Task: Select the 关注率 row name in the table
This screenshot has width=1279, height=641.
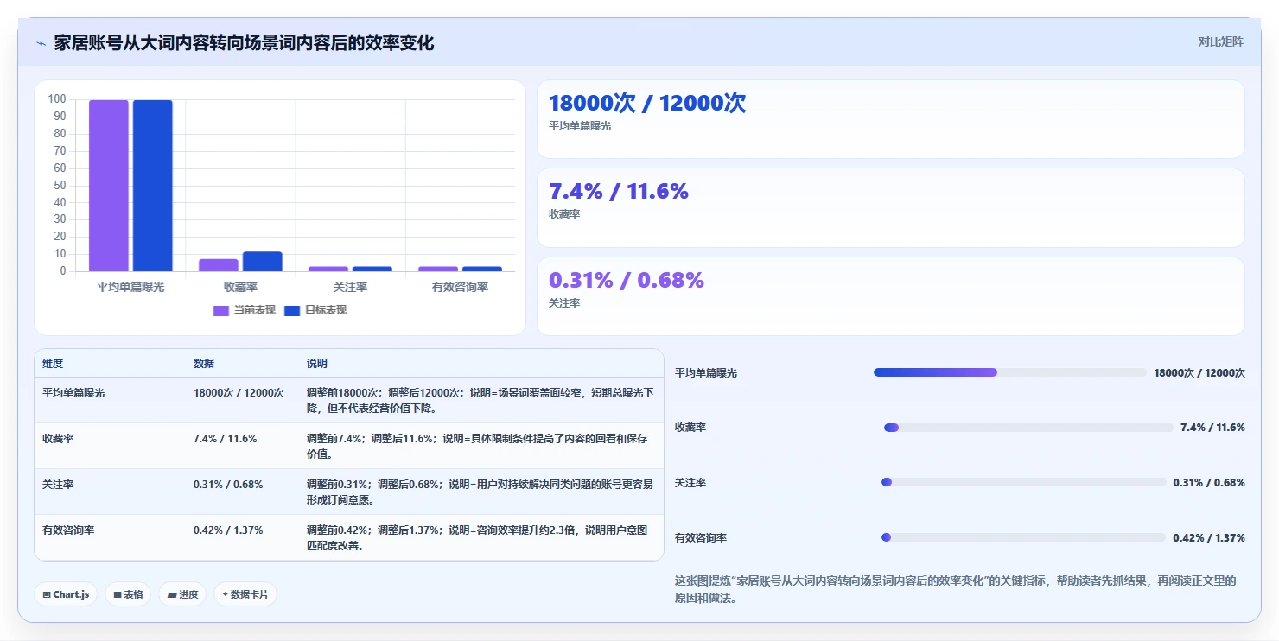Action: pyautogui.click(x=58, y=484)
